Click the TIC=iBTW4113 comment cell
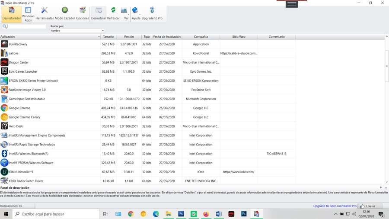This screenshot has width=389, height=219. coord(277,154)
